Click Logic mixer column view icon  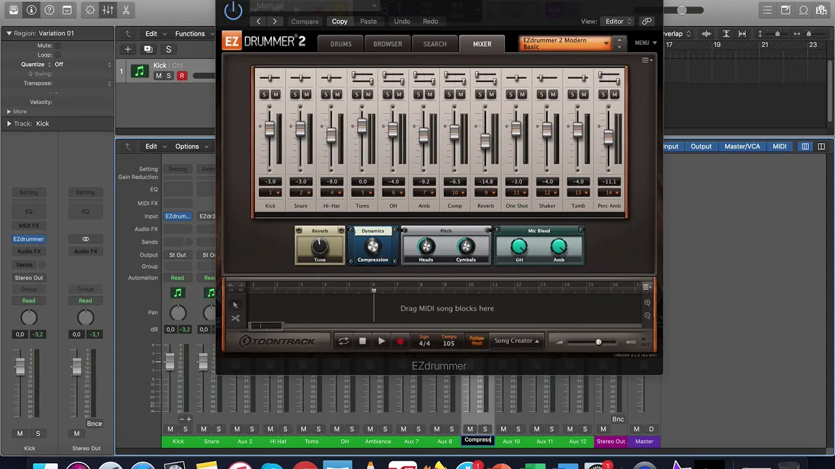click(805, 147)
